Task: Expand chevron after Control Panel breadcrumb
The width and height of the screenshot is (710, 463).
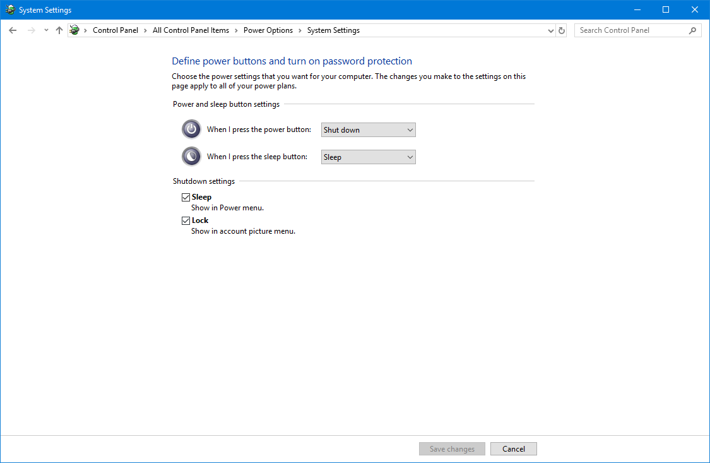Action: (x=145, y=30)
